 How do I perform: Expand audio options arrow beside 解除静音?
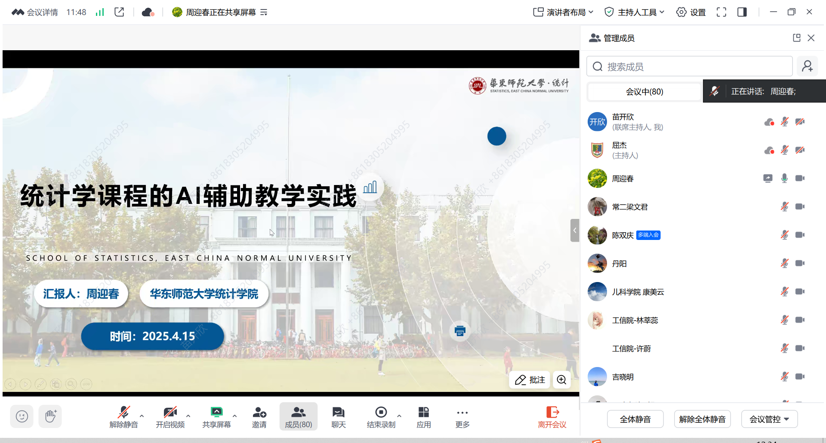tap(142, 416)
